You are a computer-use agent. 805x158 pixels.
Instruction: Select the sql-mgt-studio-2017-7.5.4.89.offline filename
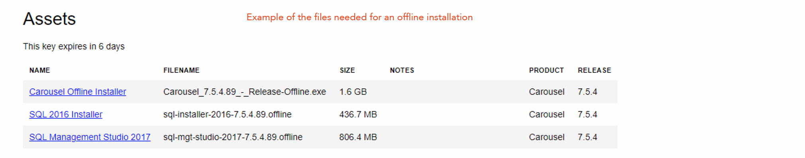coord(233,137)
